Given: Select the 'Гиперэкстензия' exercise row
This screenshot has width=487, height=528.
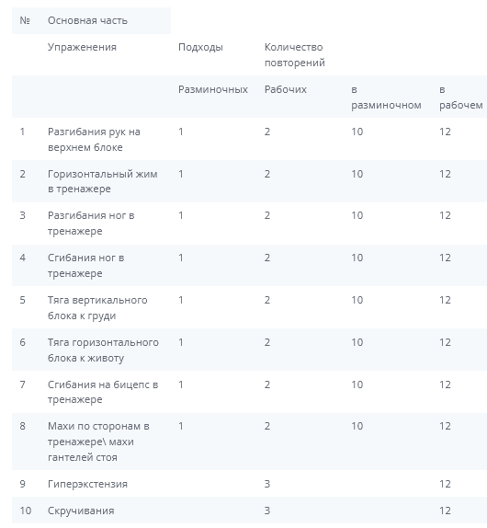Looking at the screenshot, I should (249, 484).
